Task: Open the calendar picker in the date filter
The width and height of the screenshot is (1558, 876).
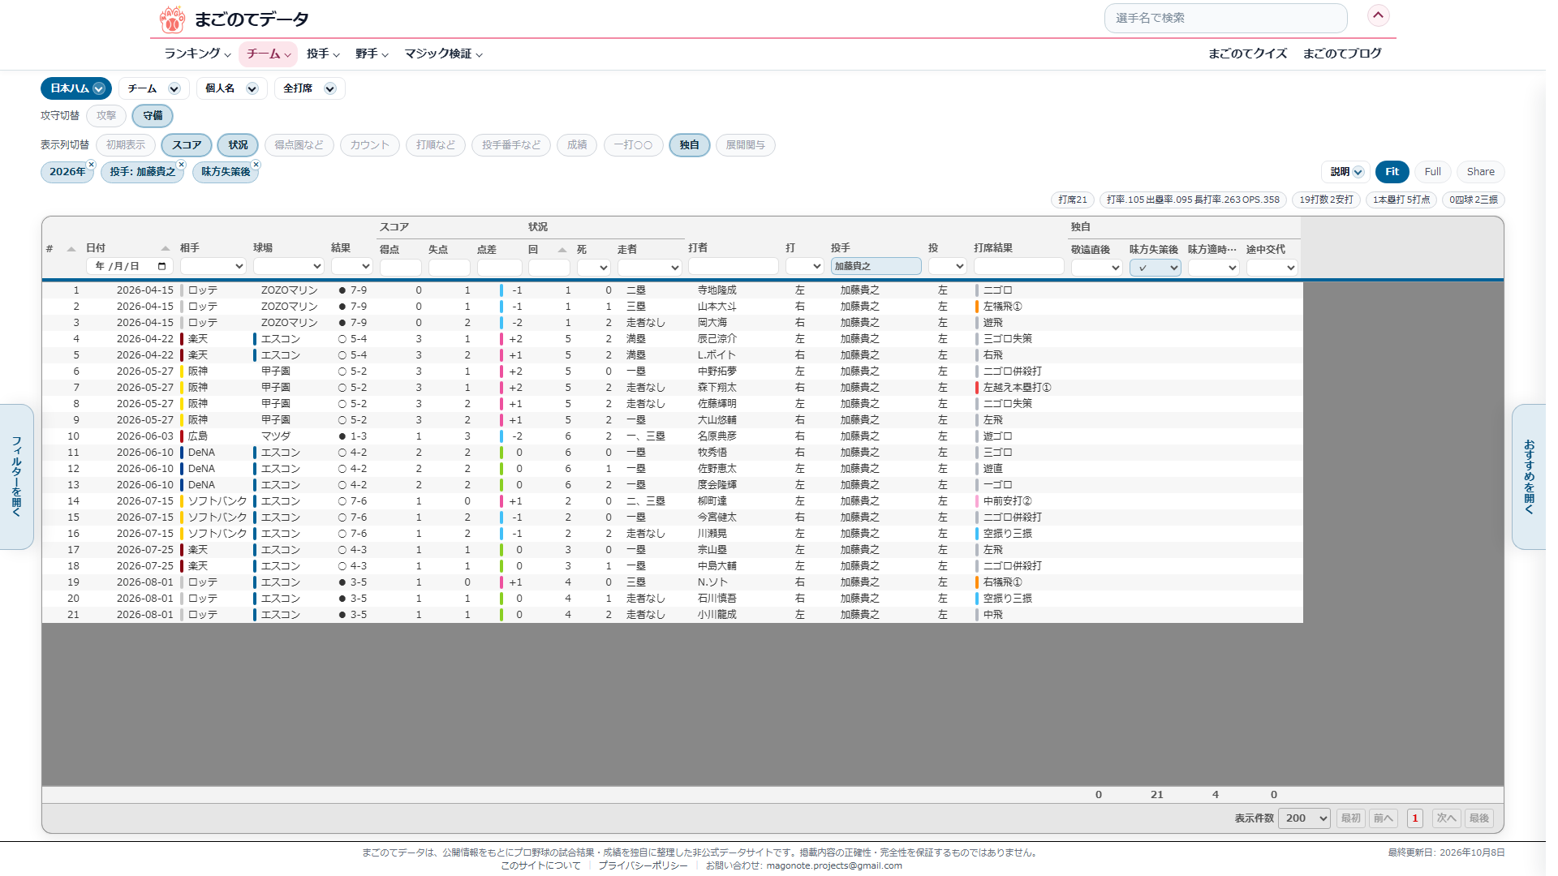Action: [162, 267]
